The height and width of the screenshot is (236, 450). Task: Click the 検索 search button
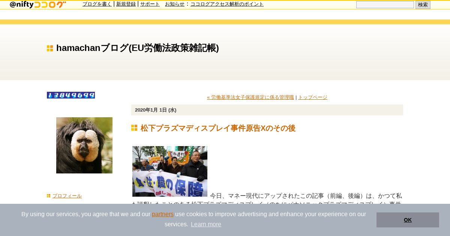click(x=423, y=5)
